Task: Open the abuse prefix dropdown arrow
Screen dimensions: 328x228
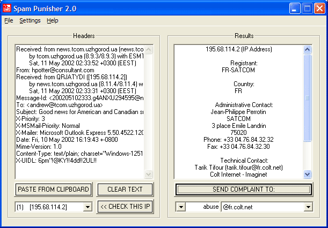Action: (x=181, y=207)
